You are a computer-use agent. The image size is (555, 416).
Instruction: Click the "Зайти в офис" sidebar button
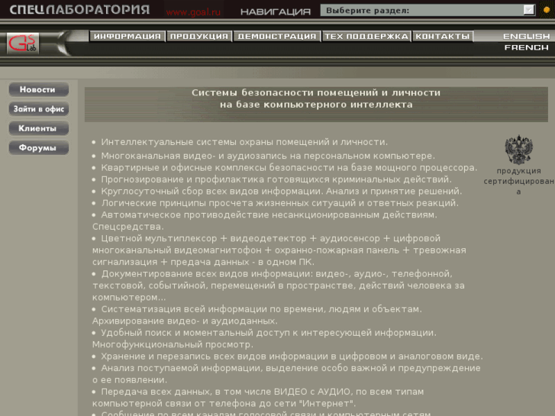pyautogui.click(x=39, y=109)
